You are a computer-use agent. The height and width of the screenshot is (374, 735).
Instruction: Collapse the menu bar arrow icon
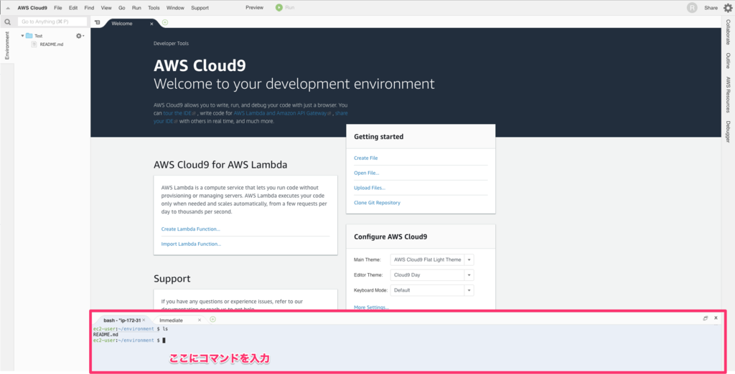pos(8,8)
